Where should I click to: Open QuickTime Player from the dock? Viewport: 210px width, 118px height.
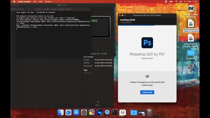(107, 112)
